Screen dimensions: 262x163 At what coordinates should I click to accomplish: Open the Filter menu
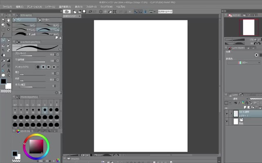pos(91,7)
